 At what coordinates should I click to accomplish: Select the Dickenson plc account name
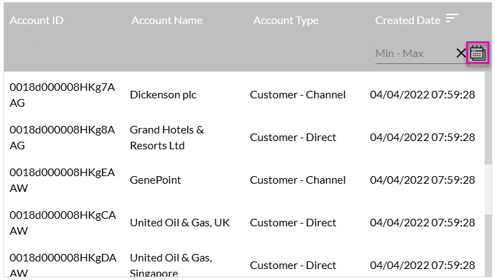[163, 95]
